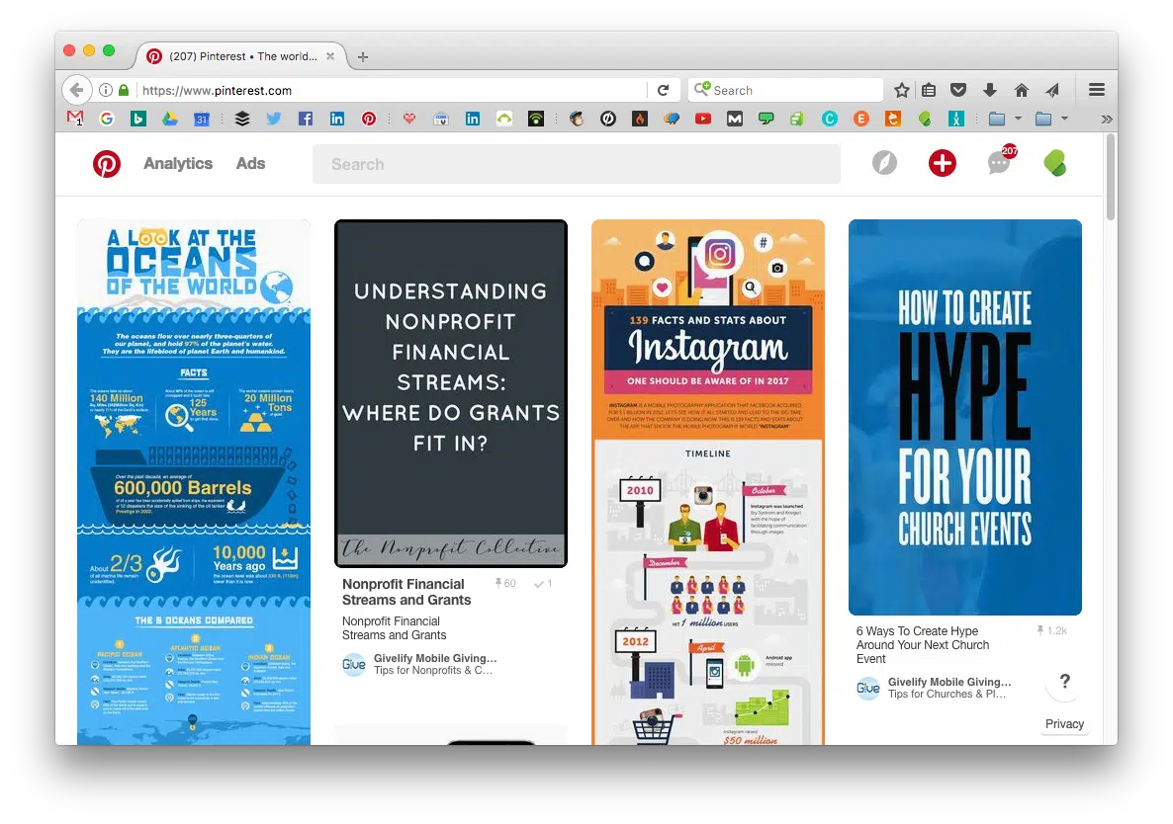Reload the Pinterest page
Screen dimensions: 1173x824
pyautogui.click(x=663, y=90)
